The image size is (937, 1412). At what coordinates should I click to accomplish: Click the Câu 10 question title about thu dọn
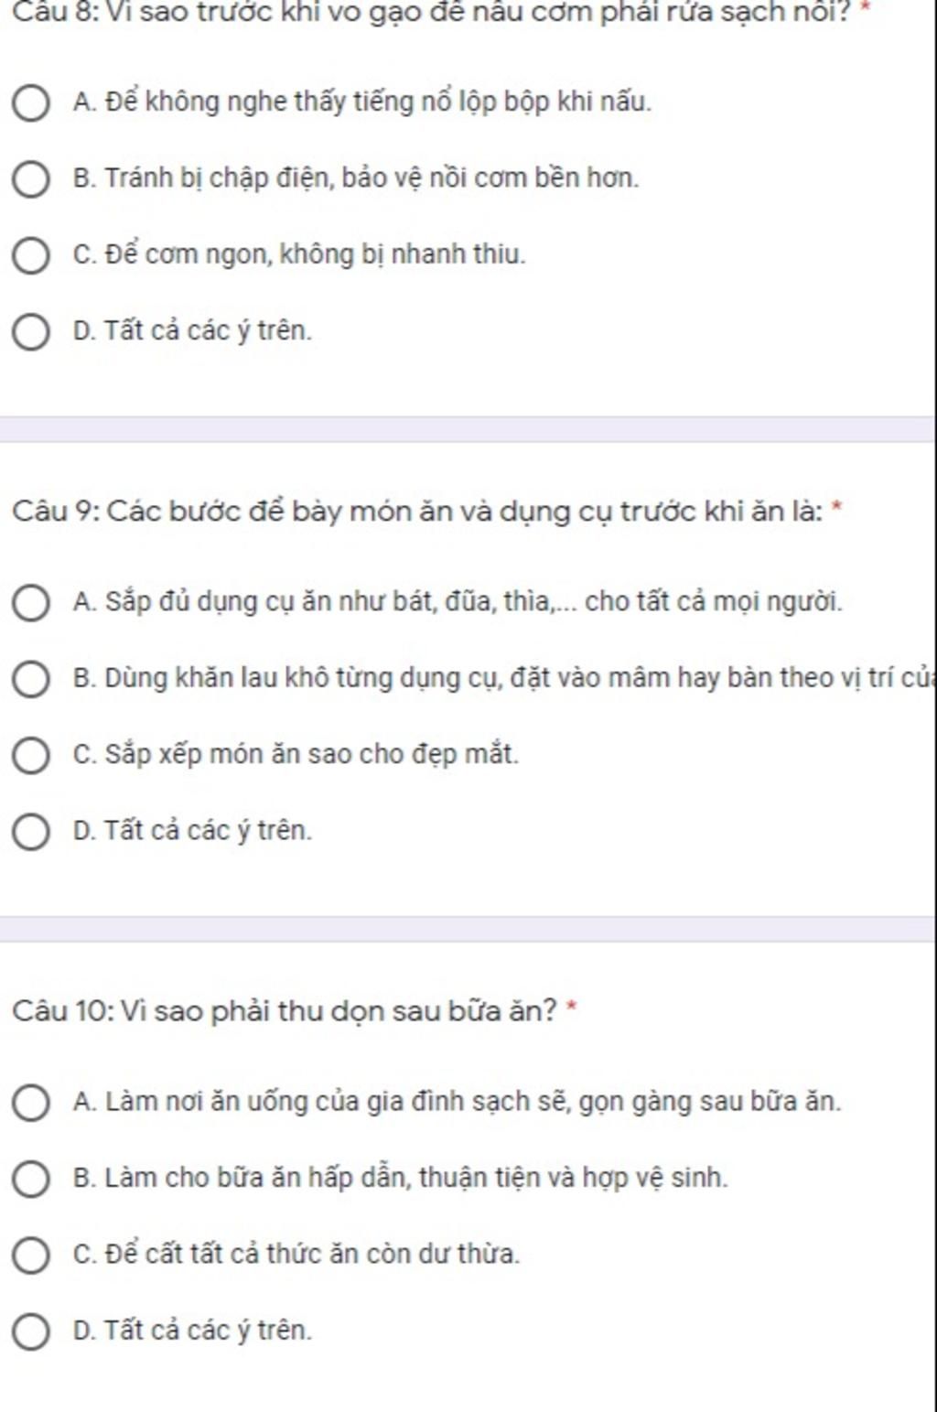click(285, 1011)
